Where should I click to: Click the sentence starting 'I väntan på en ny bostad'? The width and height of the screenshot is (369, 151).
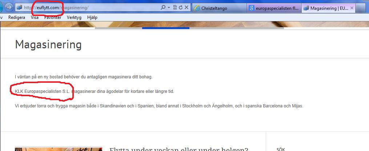click(x=84, y=77)
